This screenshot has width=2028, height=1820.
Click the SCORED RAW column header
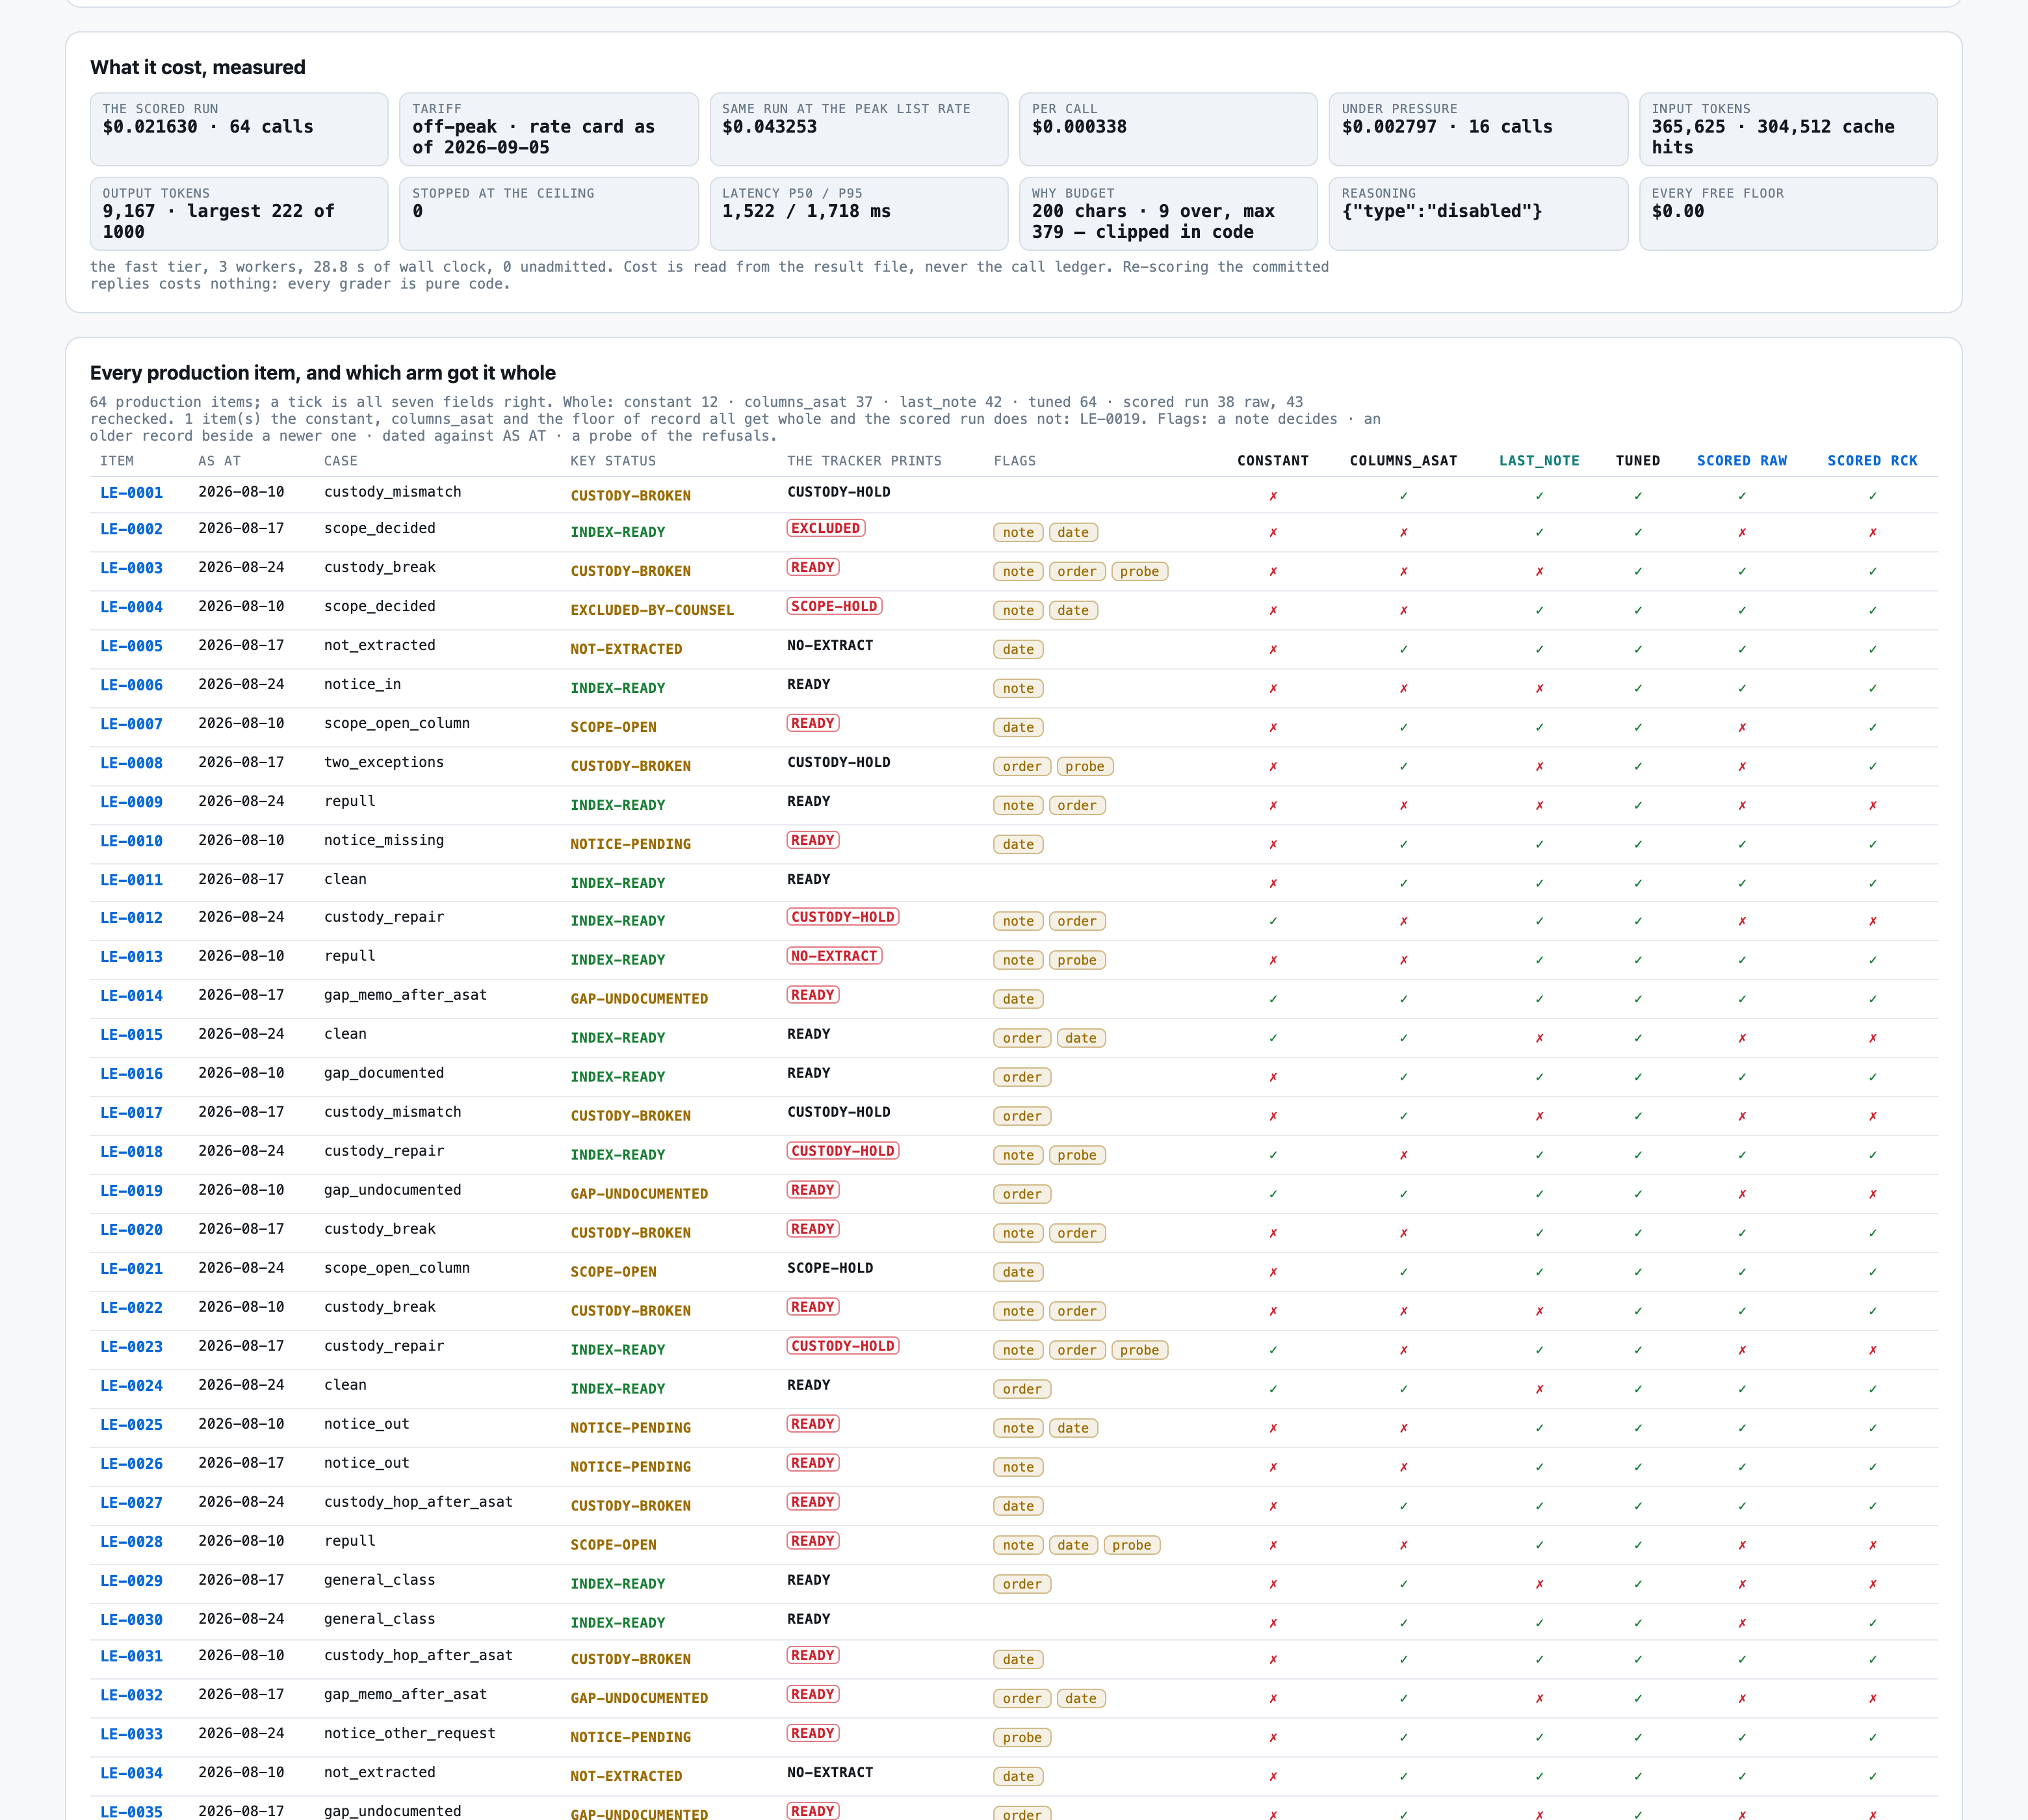coord(1741,460)
